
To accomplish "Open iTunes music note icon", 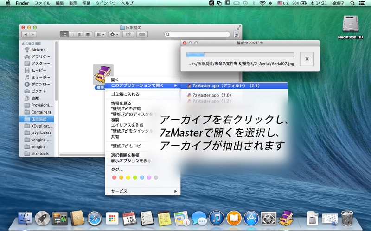I will [217, 218].
